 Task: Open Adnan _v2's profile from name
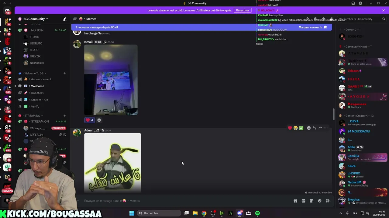(x=91, y=130)
